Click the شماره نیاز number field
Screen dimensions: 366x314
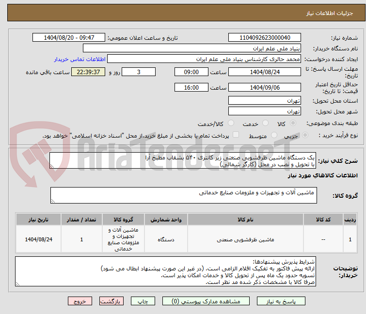click(265, 38)
